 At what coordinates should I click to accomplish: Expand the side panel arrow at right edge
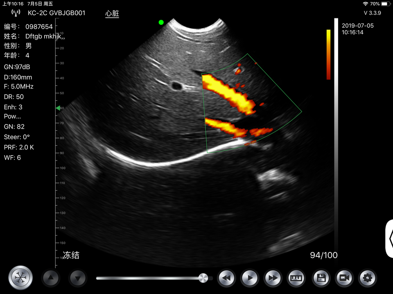pos(389,238)
